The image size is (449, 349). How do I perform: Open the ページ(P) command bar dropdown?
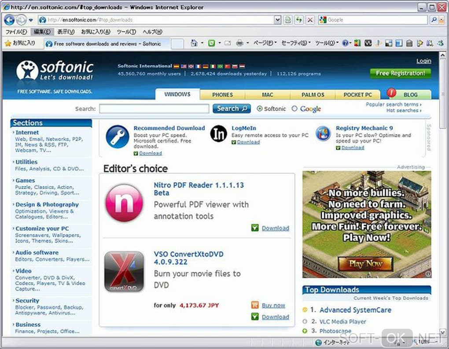pos(265,43)
